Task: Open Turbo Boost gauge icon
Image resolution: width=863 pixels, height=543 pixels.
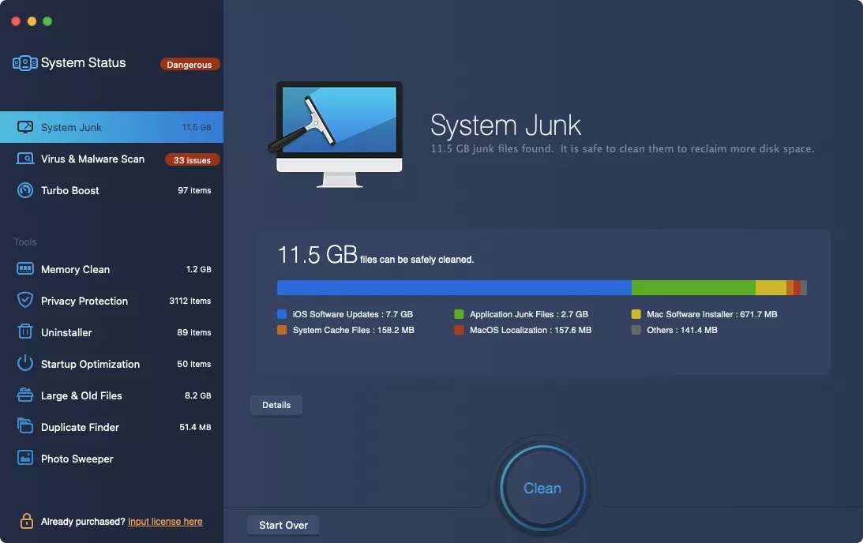Action: click(25, 190)
